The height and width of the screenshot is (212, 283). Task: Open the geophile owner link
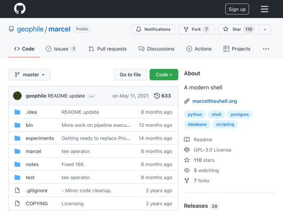(30, 29)
